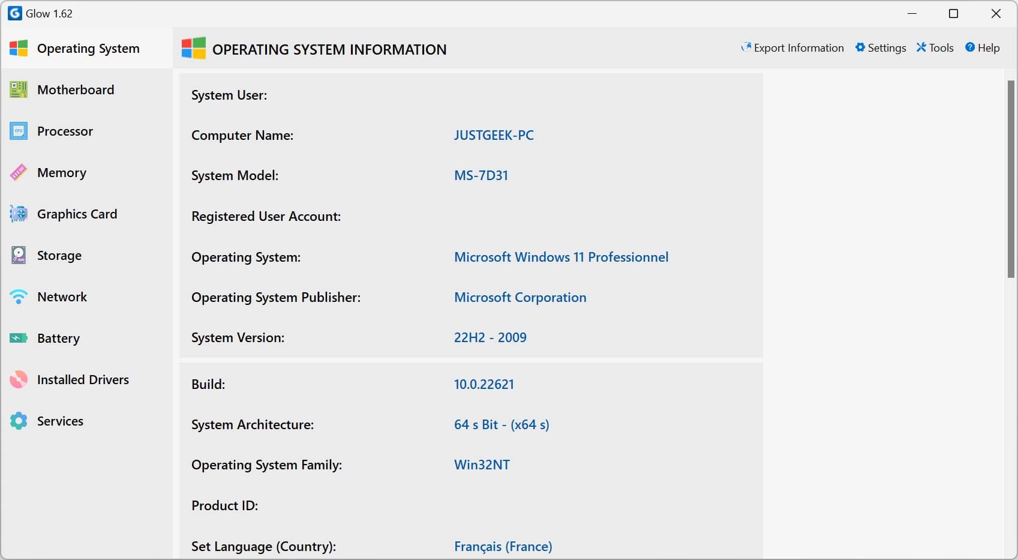Click the Tools wrench icon in header
This screenshot has width=1018, height=560.
coord(921,47)
